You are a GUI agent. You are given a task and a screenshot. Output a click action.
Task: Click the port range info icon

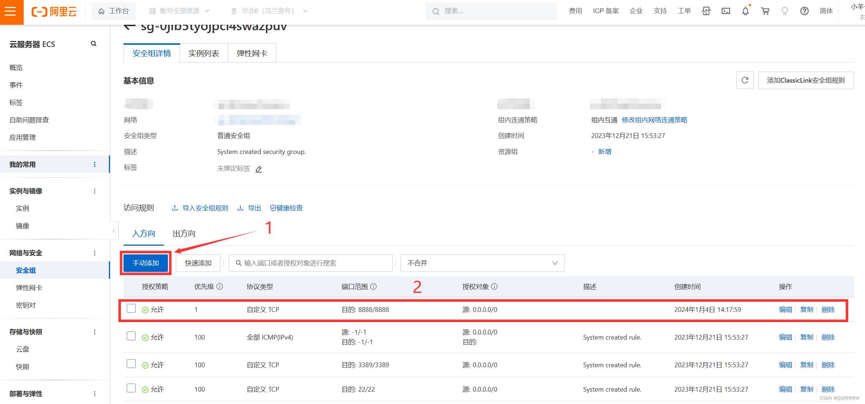(x=373, y=286)
